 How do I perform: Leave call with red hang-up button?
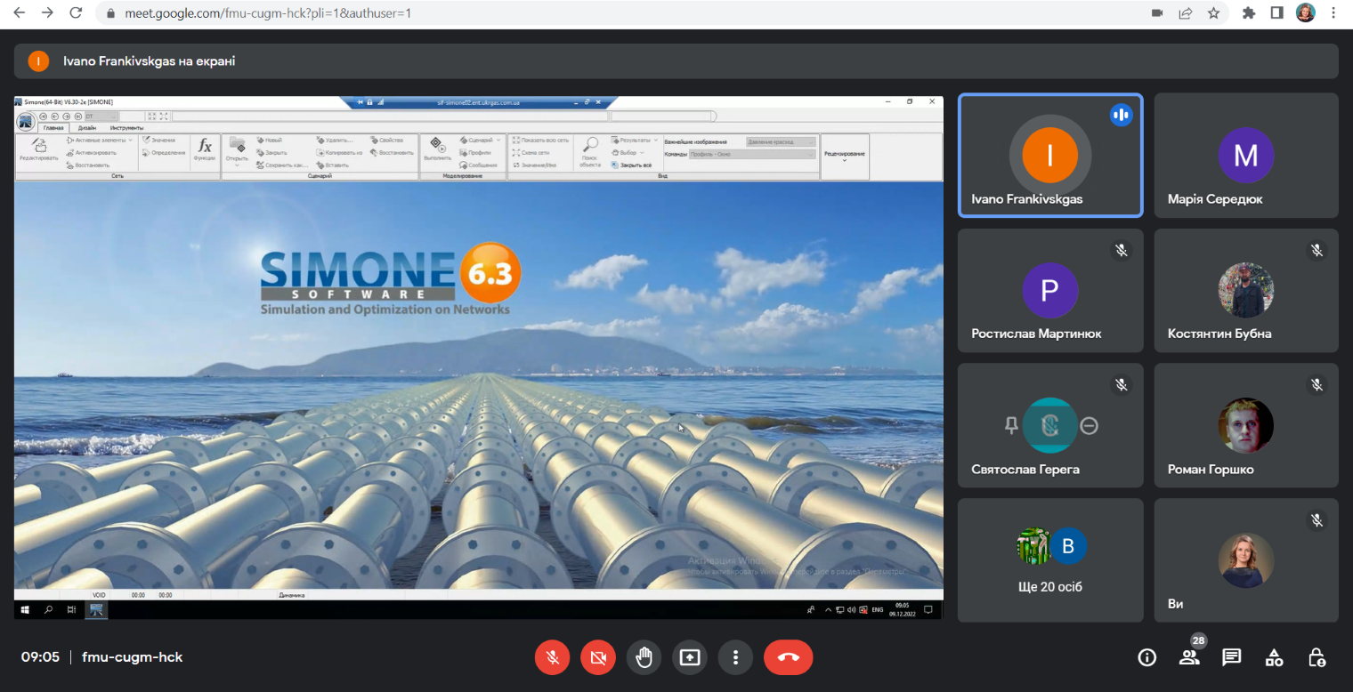788,657
